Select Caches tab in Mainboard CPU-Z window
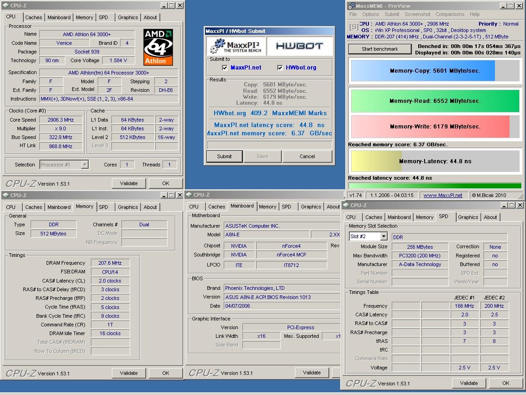526x395 pixels. 217,207
